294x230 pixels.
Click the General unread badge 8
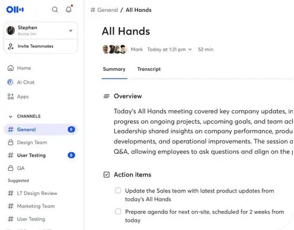click(71, 129)
